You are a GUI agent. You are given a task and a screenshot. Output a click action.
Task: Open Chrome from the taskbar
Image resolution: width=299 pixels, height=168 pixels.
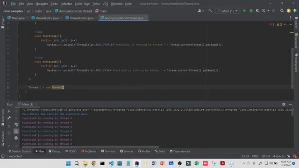coord(93,163)
